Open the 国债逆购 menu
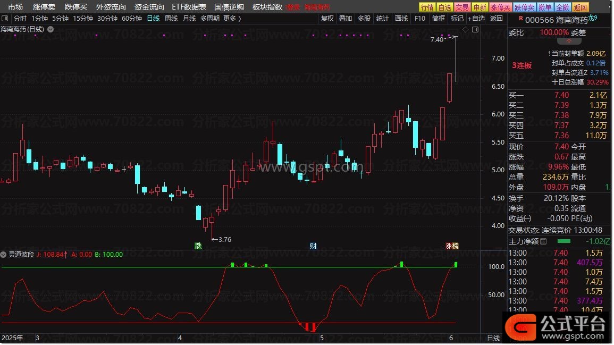This screenshot has width=614, height=345. click(x=229, y=7)
